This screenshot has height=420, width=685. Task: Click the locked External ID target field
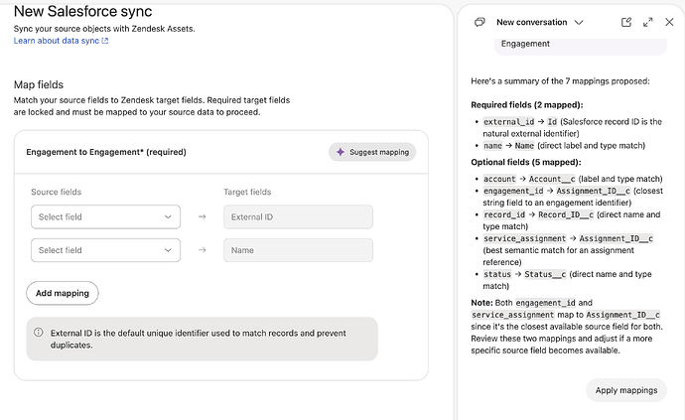tap(299, 216)
